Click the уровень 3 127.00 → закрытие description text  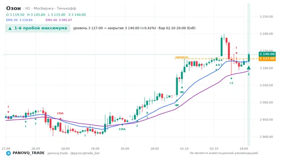pyautogui.click(x=134, y=28)
